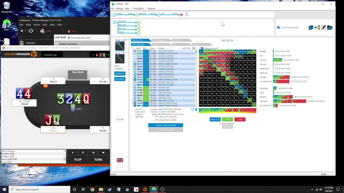
Task: Click the flame Hero icon in Holdem Manager
Action: tap(69, 31)
